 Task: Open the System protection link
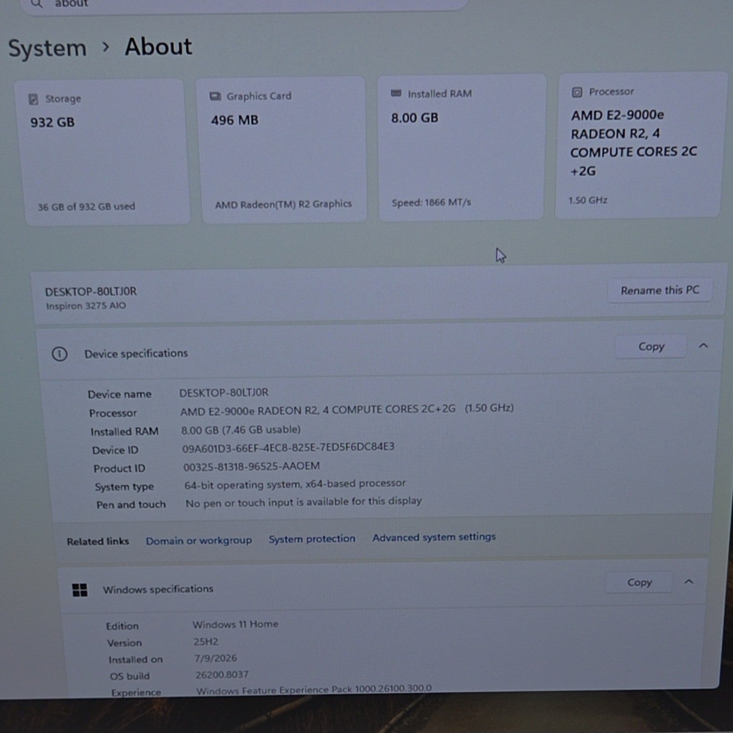(x=312, y=539)
